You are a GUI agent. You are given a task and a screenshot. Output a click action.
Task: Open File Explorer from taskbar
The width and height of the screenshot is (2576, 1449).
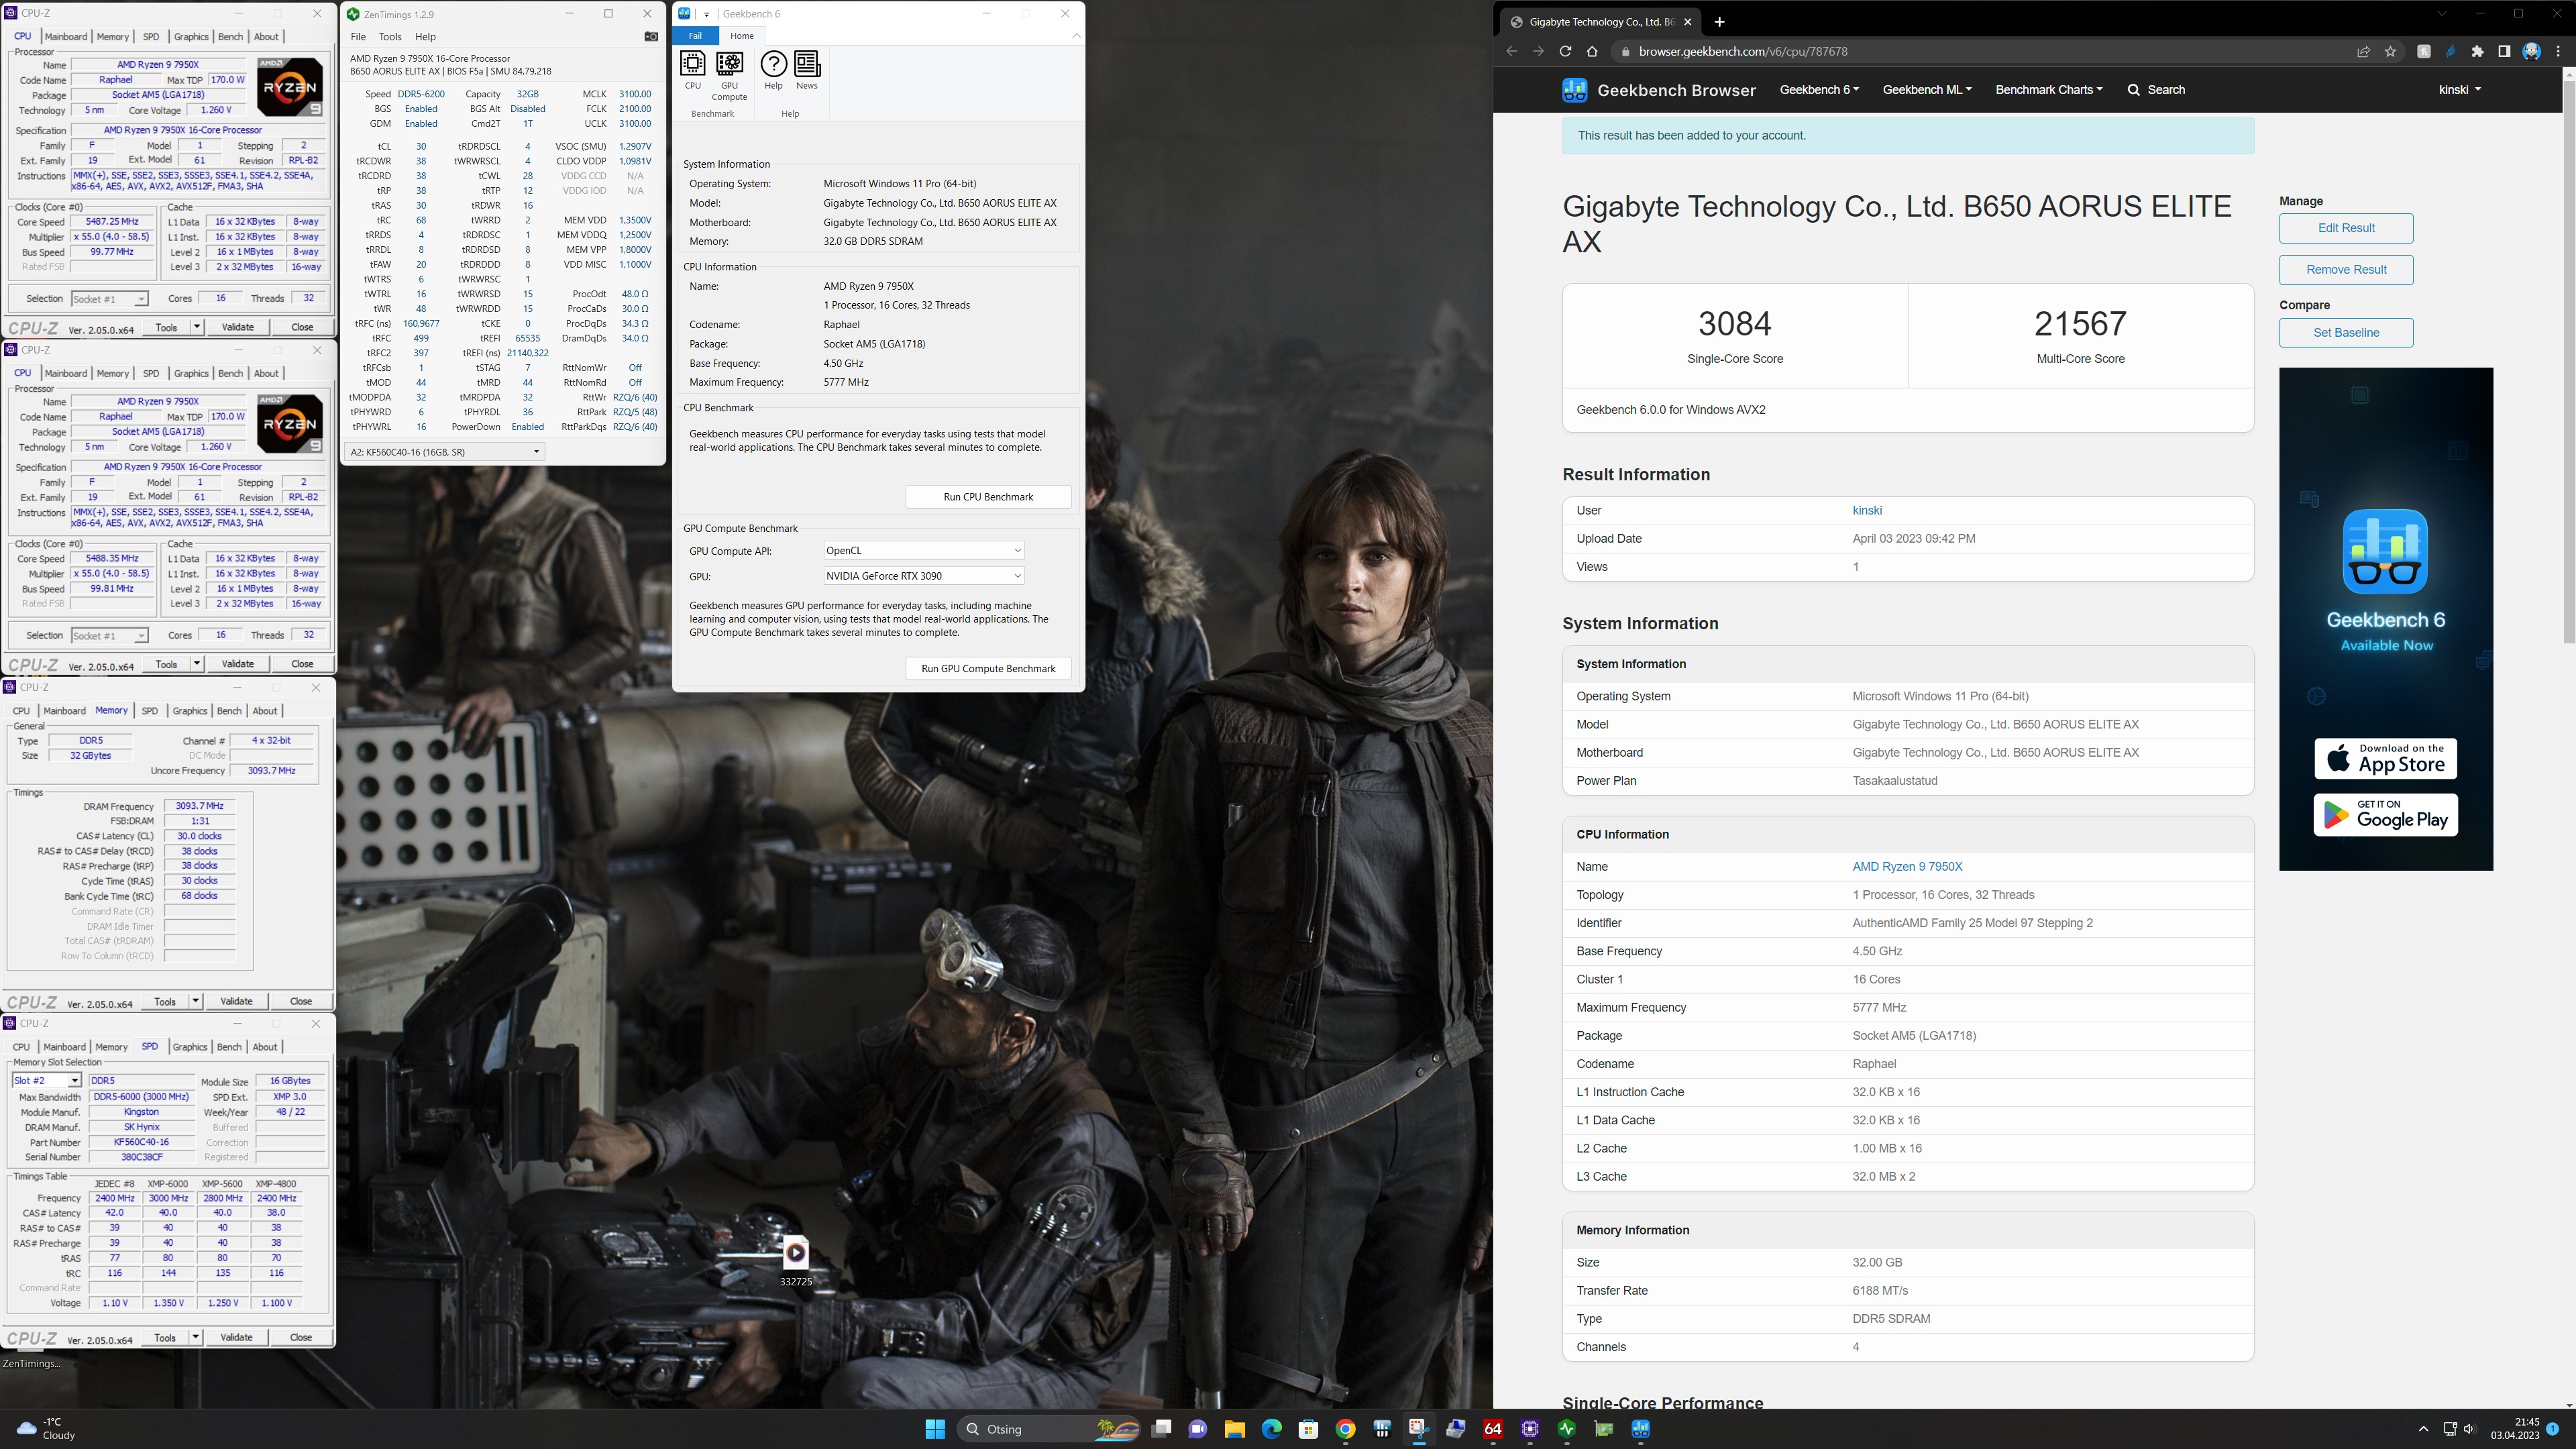[x=1234, y=1429]
